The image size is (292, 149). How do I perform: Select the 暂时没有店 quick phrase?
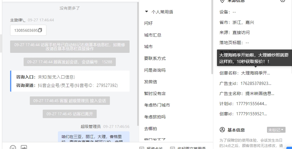pos(155,93)
